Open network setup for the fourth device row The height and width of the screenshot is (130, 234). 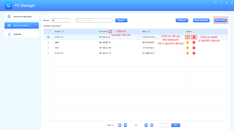(x=188, y=53)
